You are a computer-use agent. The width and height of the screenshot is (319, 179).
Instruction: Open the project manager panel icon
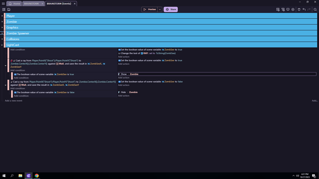click(4, 10)
